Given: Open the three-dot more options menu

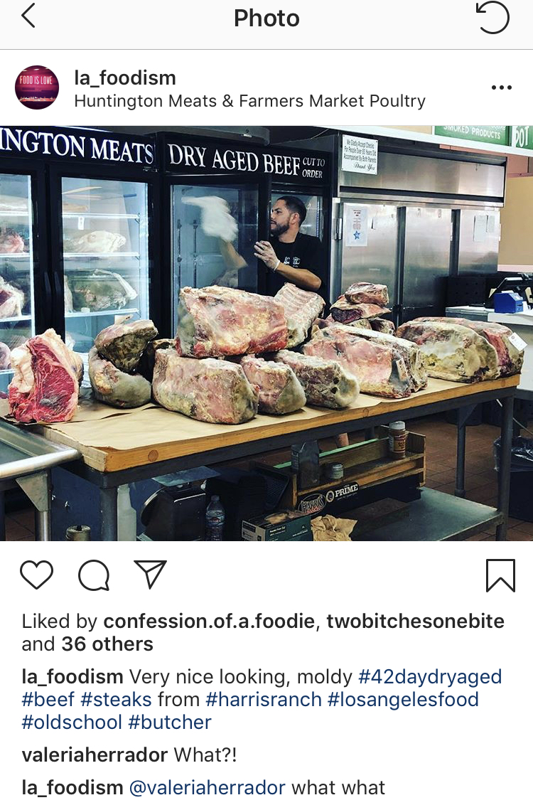Looking at the screenshot, I should click(501, 87).
